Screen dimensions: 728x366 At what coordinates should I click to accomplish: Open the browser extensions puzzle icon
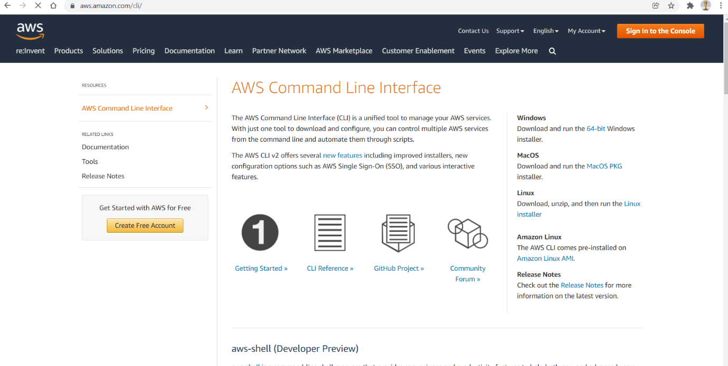(690, 6)
